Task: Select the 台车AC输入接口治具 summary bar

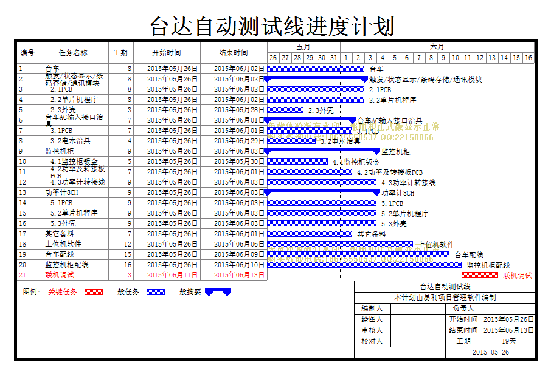Action: 310,120
